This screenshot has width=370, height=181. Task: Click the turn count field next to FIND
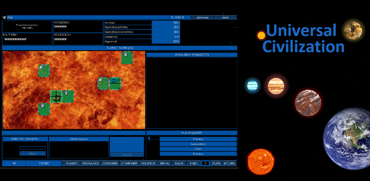tap(205, 164)
